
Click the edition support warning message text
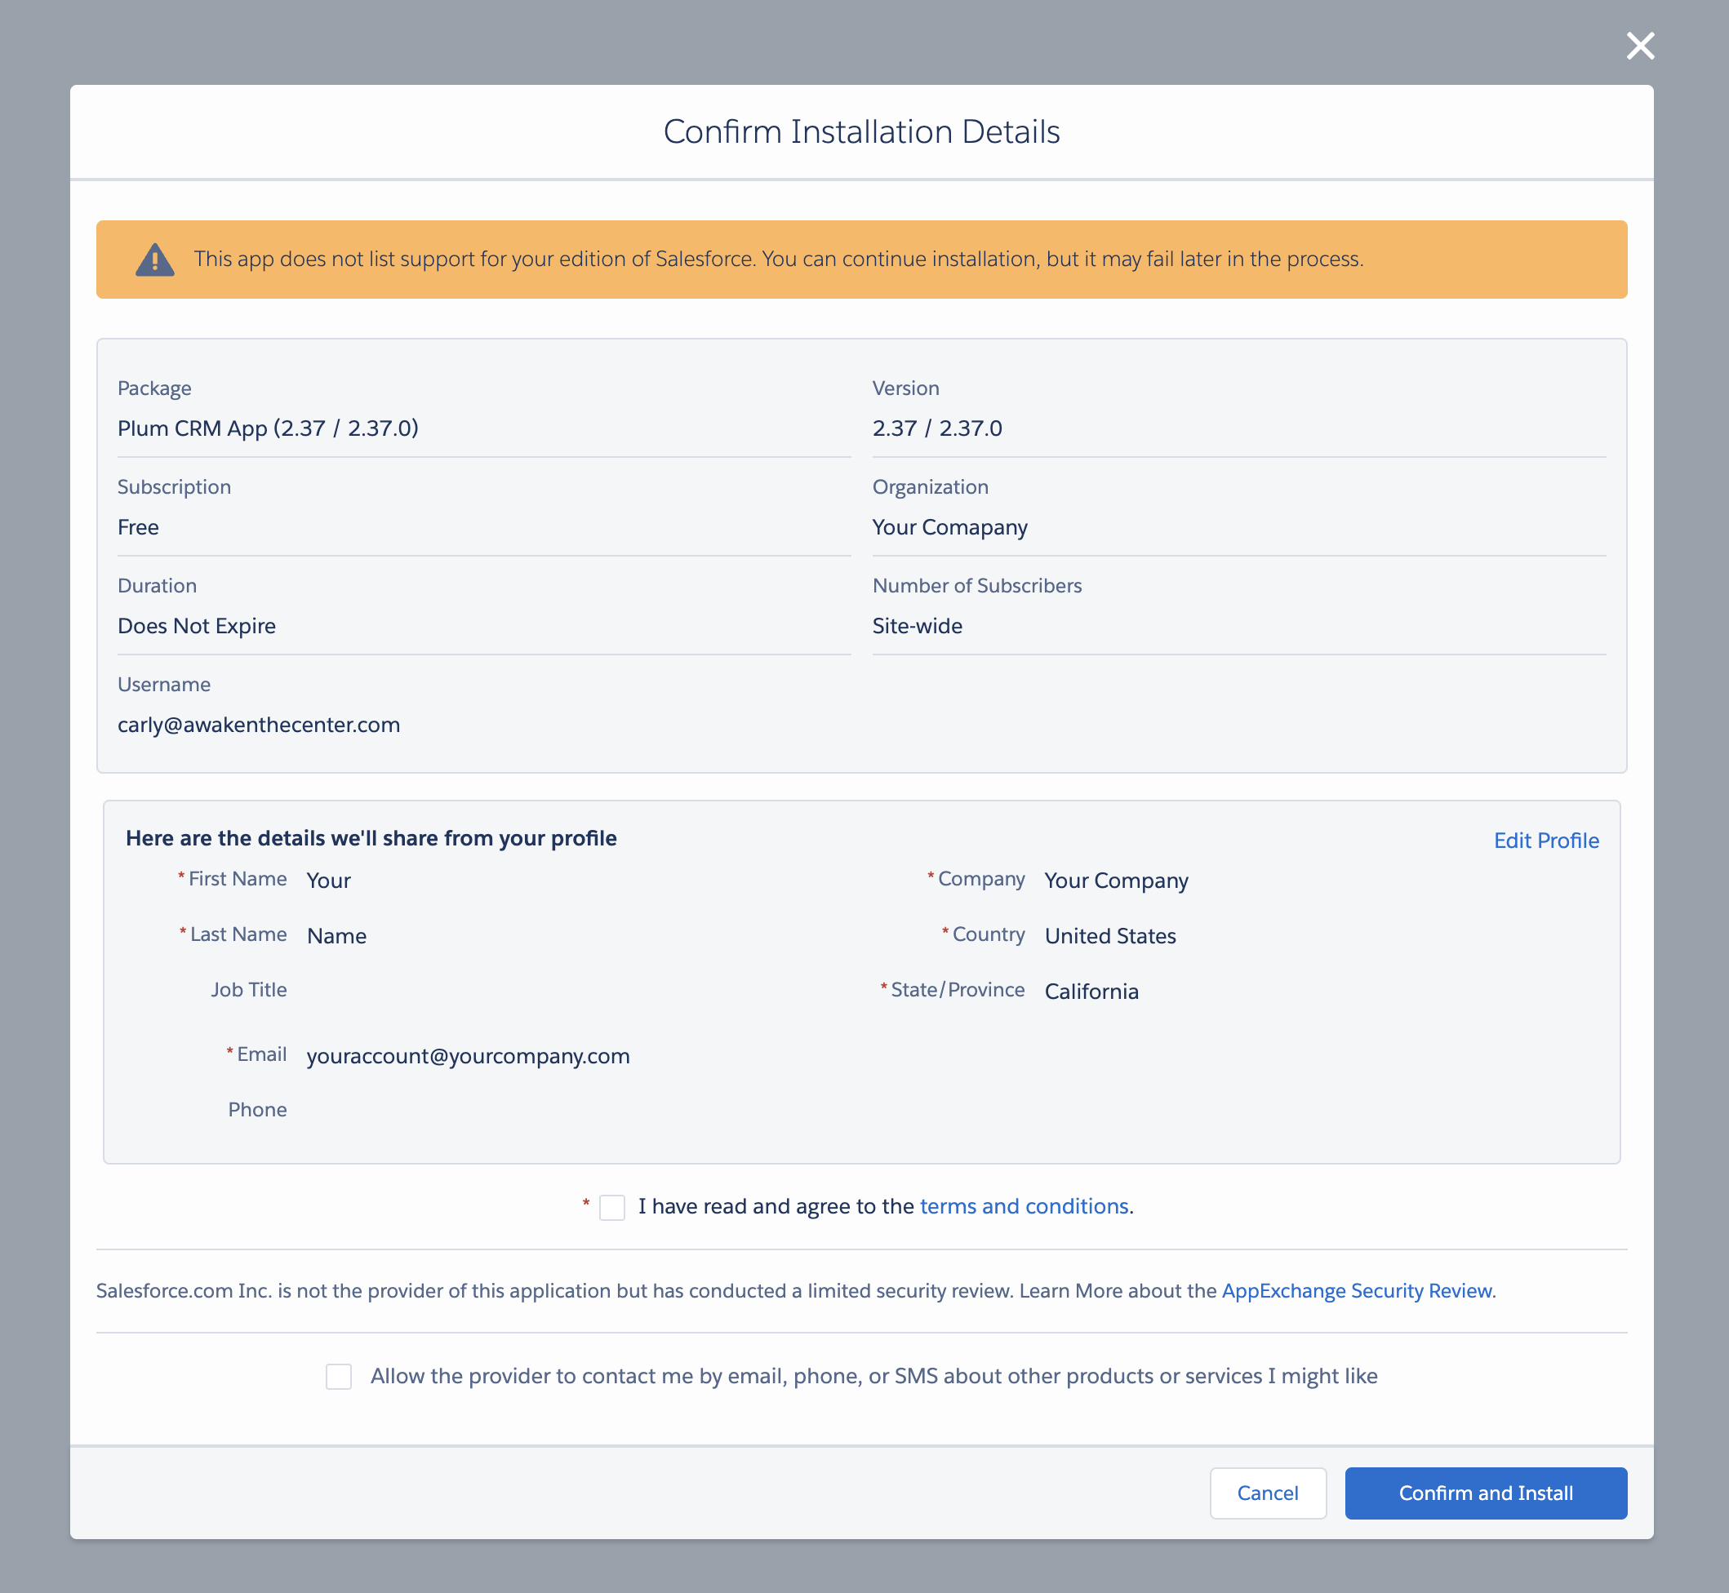tap(778, 260)
